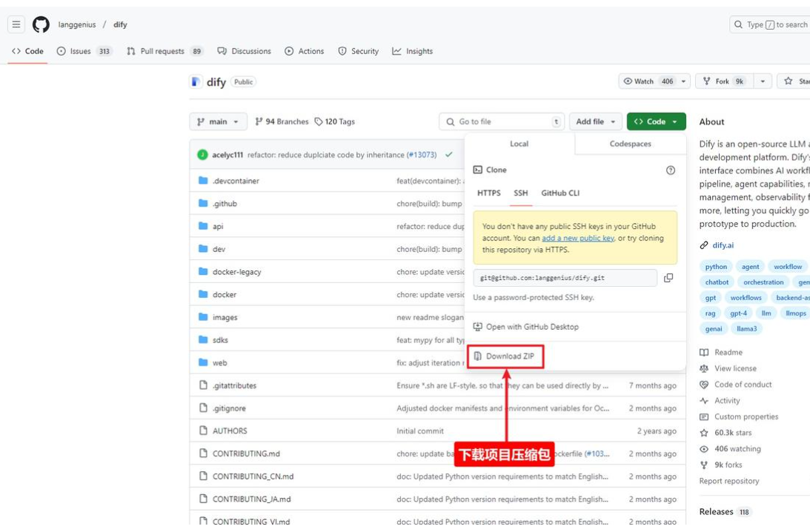Star the dify repository

pyautogui.click(x=794, y=82)
